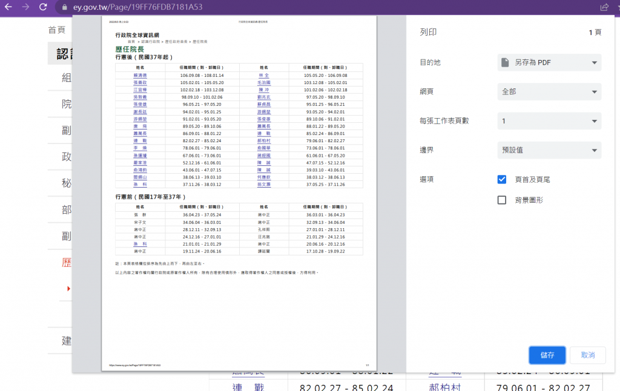Enable the 背景圖形 checkbox
Viewport: 620px width, 391px height.
tap(502, 200)
